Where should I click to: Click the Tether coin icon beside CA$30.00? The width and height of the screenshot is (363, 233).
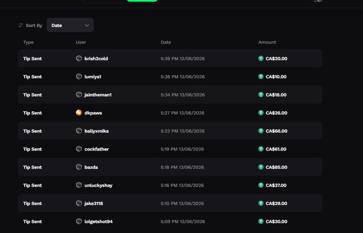261,222
